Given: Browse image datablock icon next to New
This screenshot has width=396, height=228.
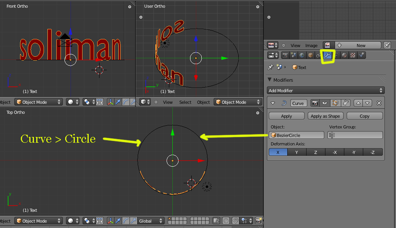Looking at the screenshot, I should coord(327,45).
